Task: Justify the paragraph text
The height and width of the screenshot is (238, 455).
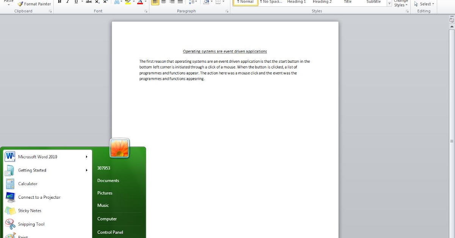Action: point(180,2)
